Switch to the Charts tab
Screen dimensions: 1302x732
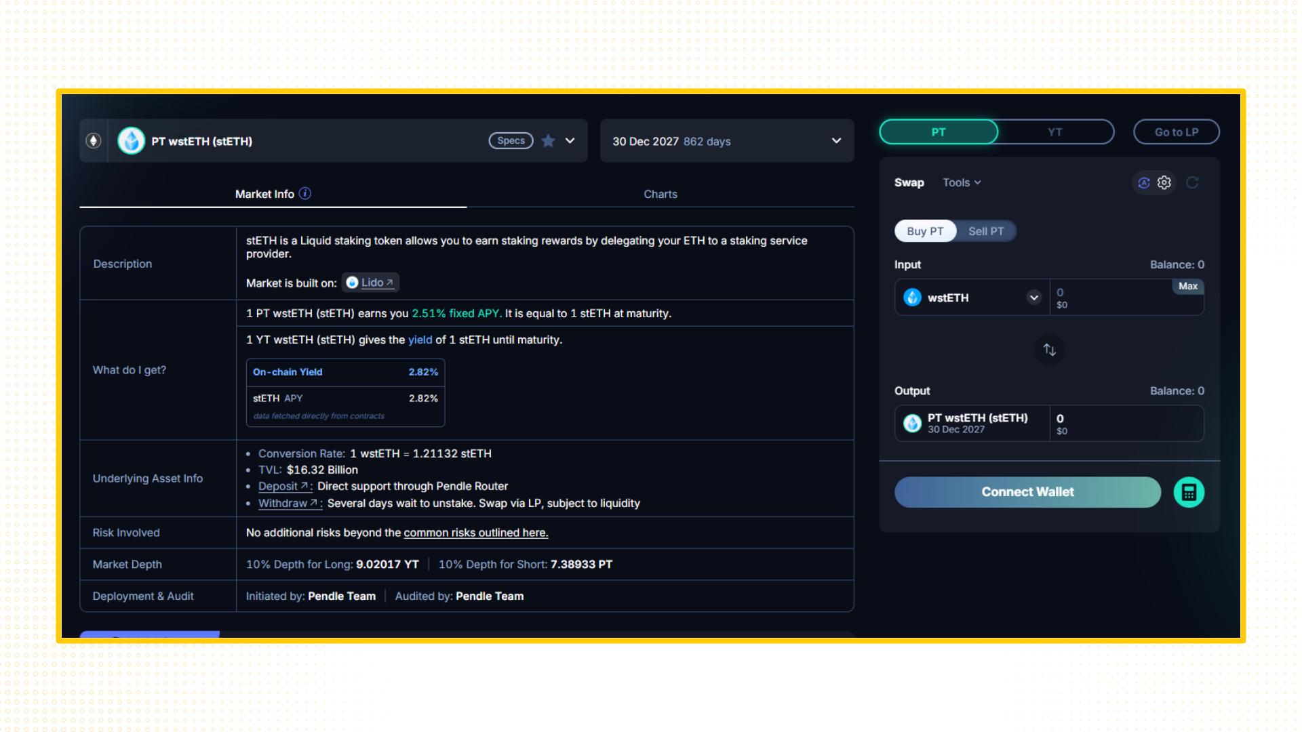pos(660,194)
